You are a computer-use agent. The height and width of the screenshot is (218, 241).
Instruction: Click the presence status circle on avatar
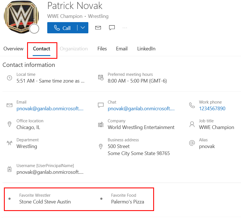pyautogui.click(x=34, y=29)
